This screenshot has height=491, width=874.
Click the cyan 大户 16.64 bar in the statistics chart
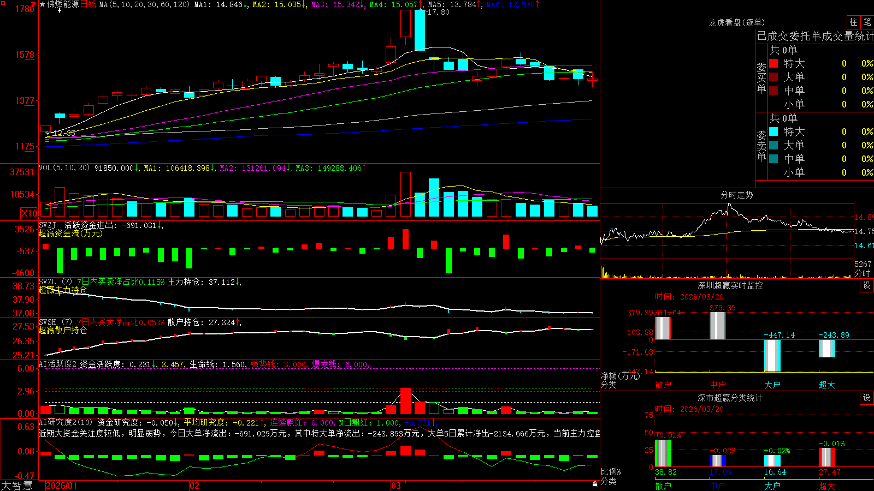tap(772, 461)
